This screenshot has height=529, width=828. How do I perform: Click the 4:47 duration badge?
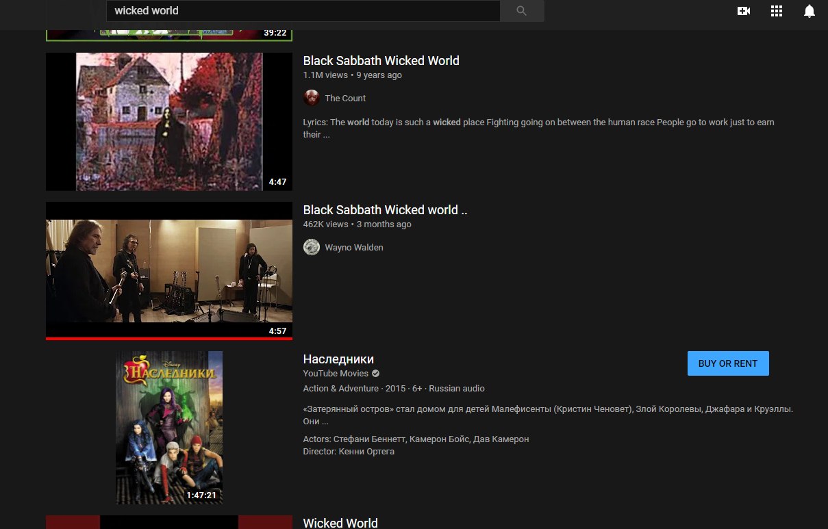(277, 182)
